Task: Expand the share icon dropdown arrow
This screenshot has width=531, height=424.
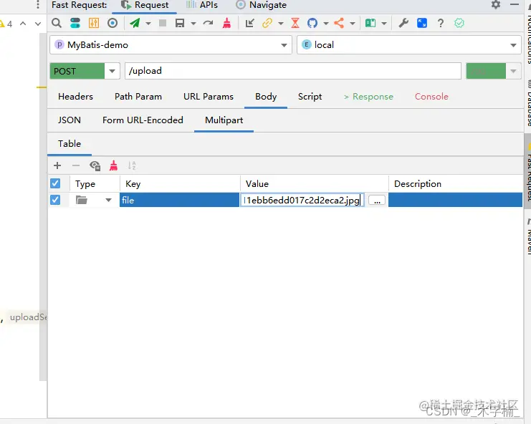Action: point(353,24)
